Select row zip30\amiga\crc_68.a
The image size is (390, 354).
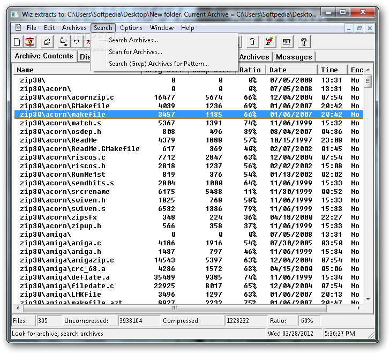point(189,269)
